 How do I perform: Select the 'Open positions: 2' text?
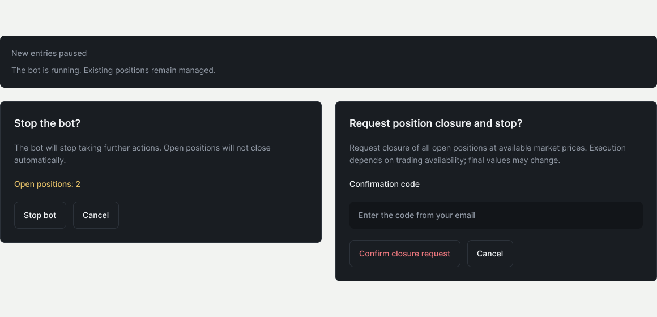[48, 184]
